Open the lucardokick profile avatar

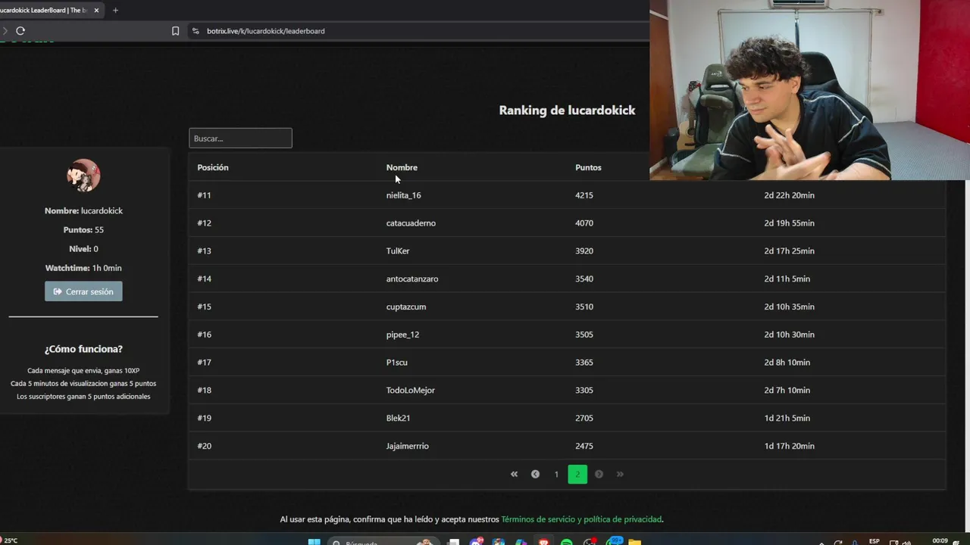pos(83,175)
